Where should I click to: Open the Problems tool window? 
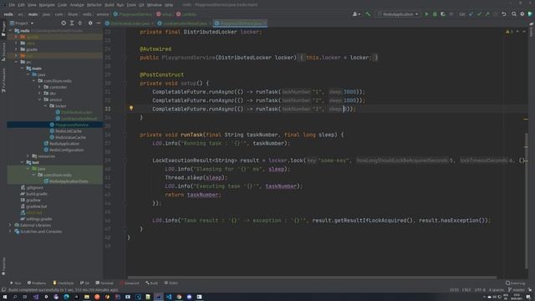(37, 283)
